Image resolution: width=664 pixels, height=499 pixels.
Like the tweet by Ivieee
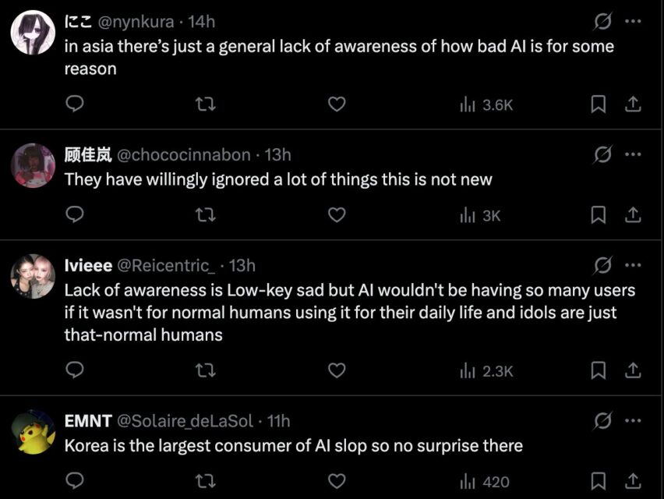pos(336,370)
